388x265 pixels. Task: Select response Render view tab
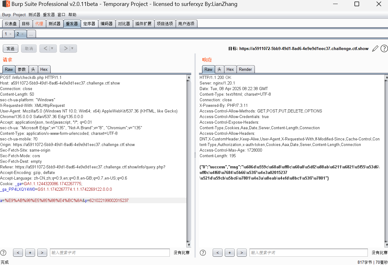[x=246, y=69]
